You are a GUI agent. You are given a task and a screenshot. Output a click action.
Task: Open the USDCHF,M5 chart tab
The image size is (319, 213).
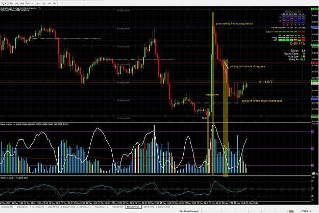coord(54,207)
